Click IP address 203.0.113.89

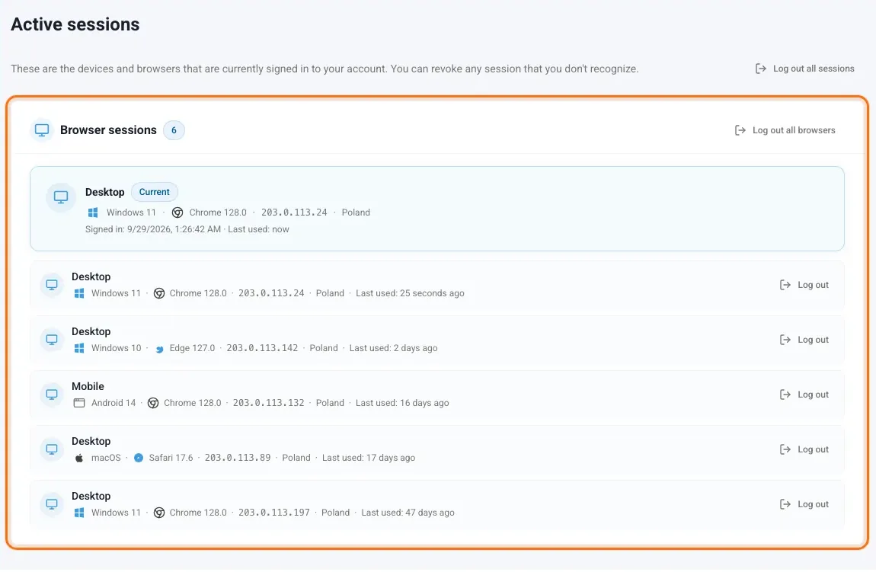click(238, 458)
